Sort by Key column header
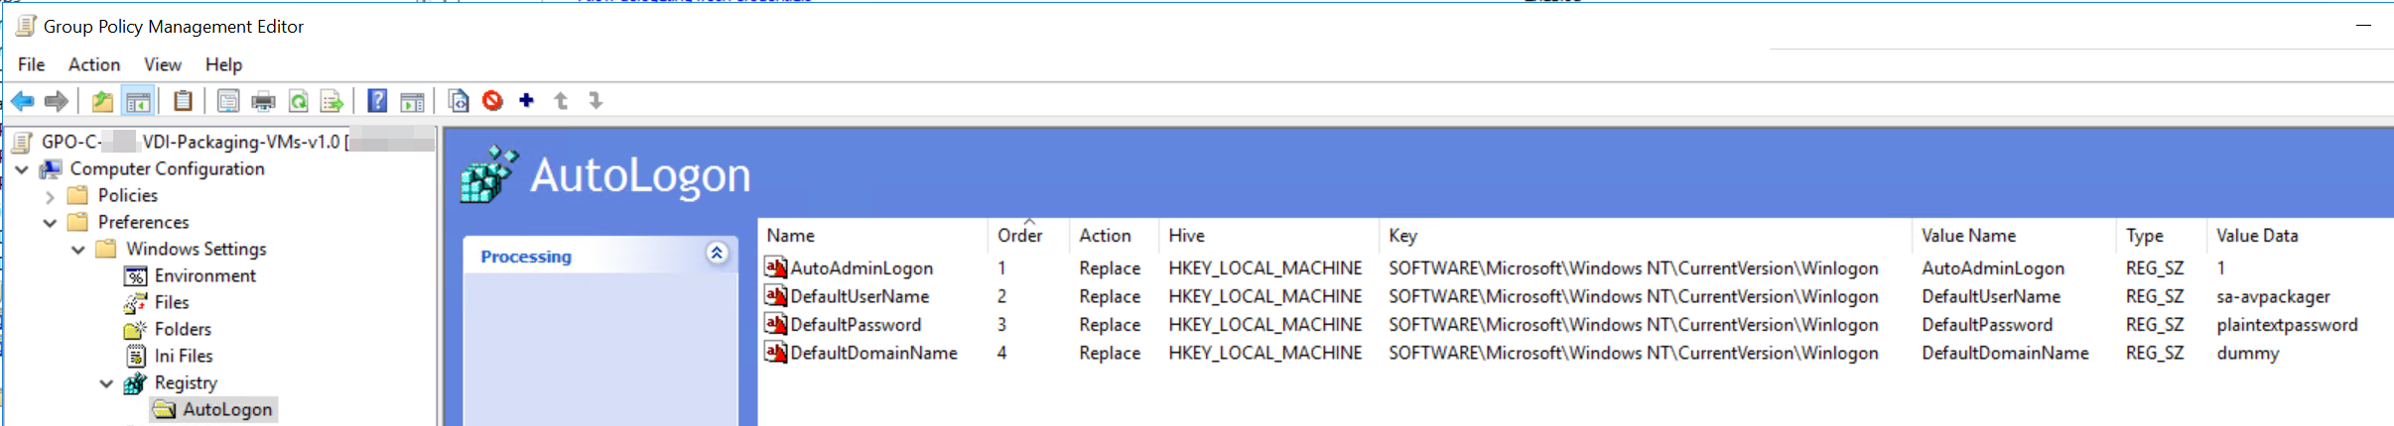 point(1646,236)
